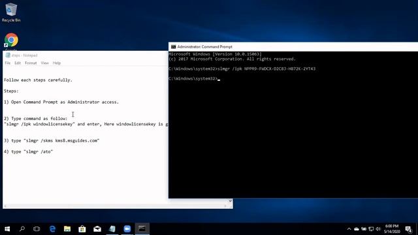Click the line "Follow each steps carefully."
Viewport: 418px width, 235px height.
(x=38, y=80)
